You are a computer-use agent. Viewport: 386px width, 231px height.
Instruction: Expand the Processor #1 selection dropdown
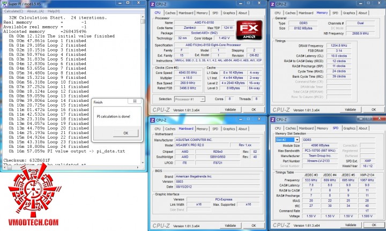pyautogui.click(x=202, y=99)
